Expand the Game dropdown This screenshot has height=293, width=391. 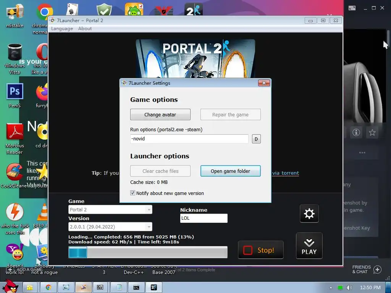(110, 209)
